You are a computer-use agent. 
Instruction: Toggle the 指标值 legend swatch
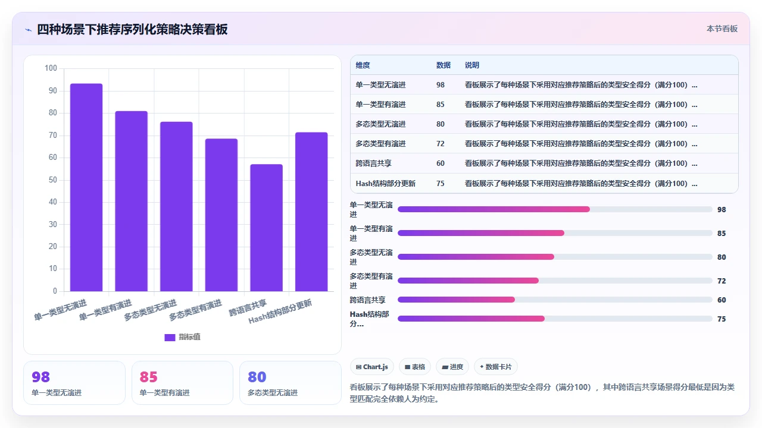(170, 337)
